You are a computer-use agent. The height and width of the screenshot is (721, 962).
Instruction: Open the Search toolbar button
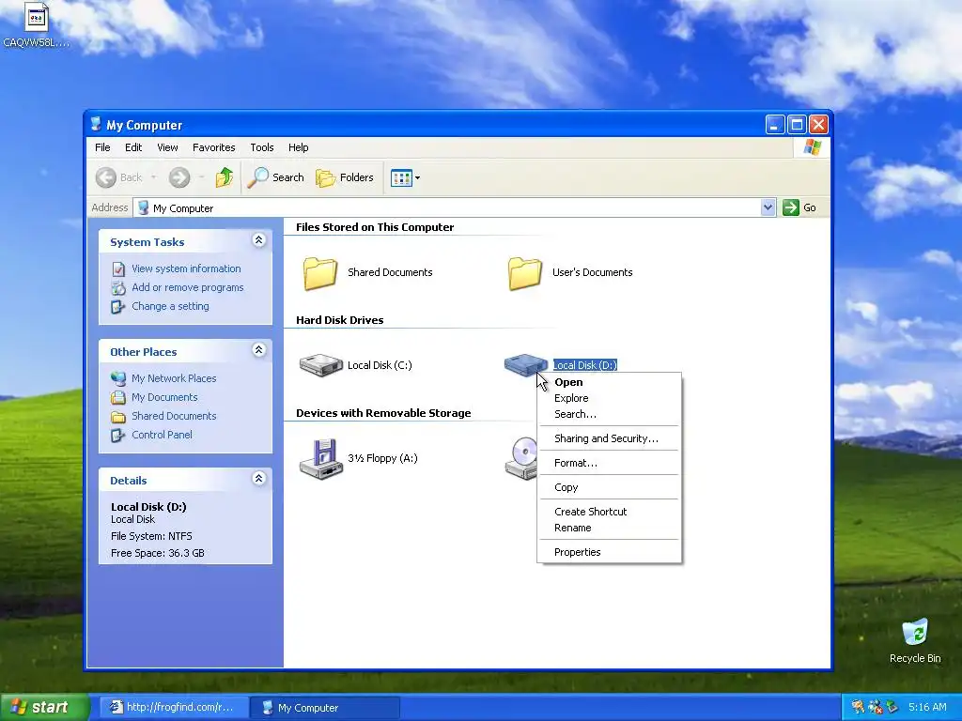tap(275, 177)
